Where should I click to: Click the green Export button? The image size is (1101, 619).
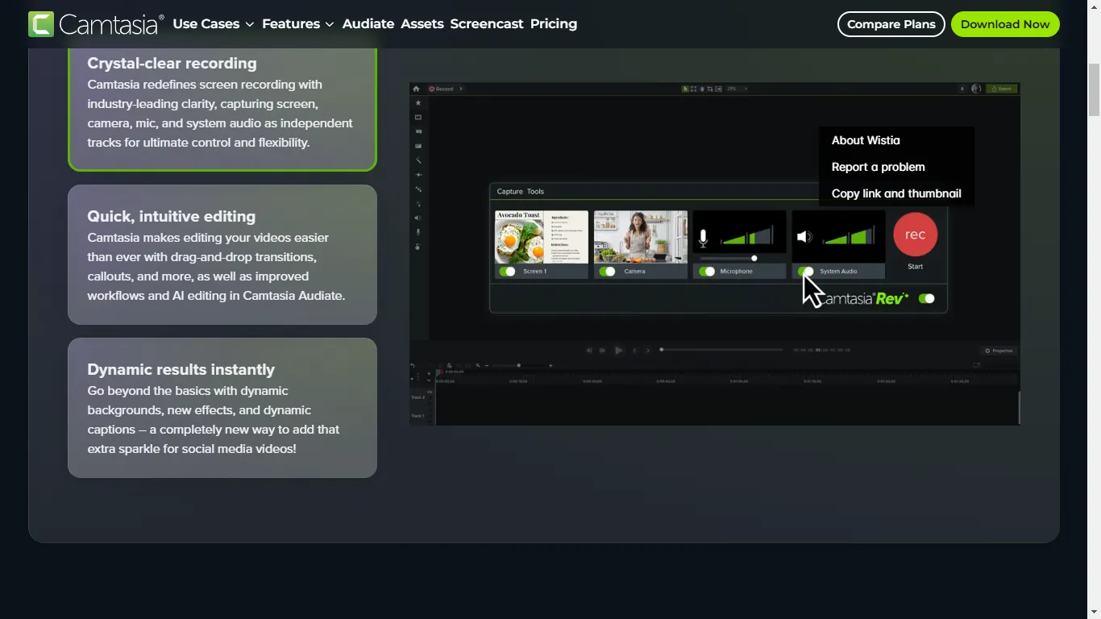pos(1002,89)
